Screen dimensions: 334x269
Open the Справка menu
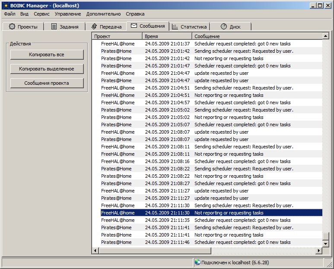[135, 14]
